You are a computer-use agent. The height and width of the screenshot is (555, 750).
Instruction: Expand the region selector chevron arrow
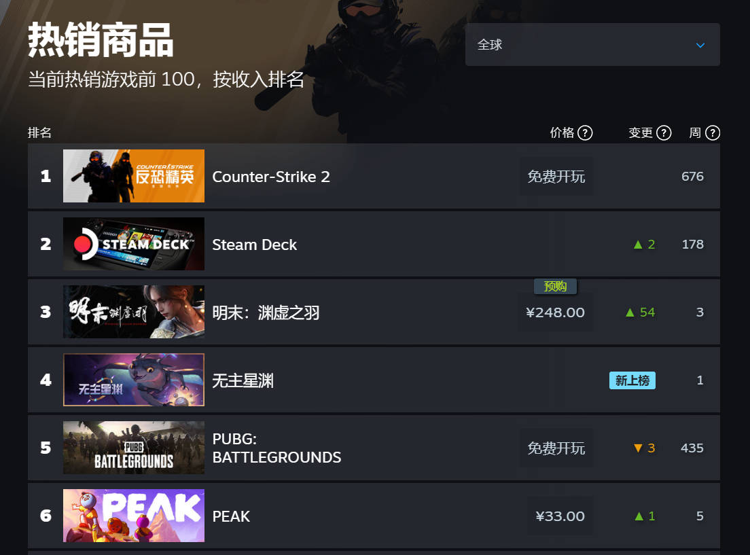click(x=700, y=46)
